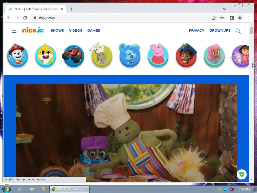Select the Santiago pirate boy icon
This screenshot has height=193, width=257.
[186, 55]
